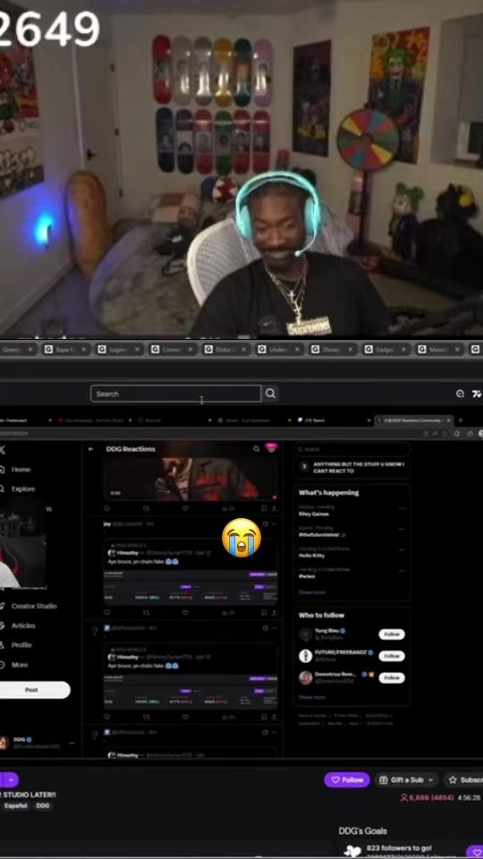Image resolution: width=483 pixels, height=859 pixels.
Task: Close the Under browser tab
Action: pos(297,349)
